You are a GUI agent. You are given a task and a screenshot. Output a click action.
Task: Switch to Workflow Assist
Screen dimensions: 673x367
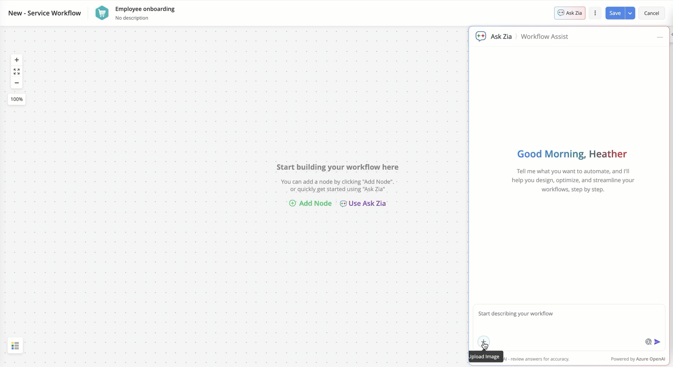544,36
